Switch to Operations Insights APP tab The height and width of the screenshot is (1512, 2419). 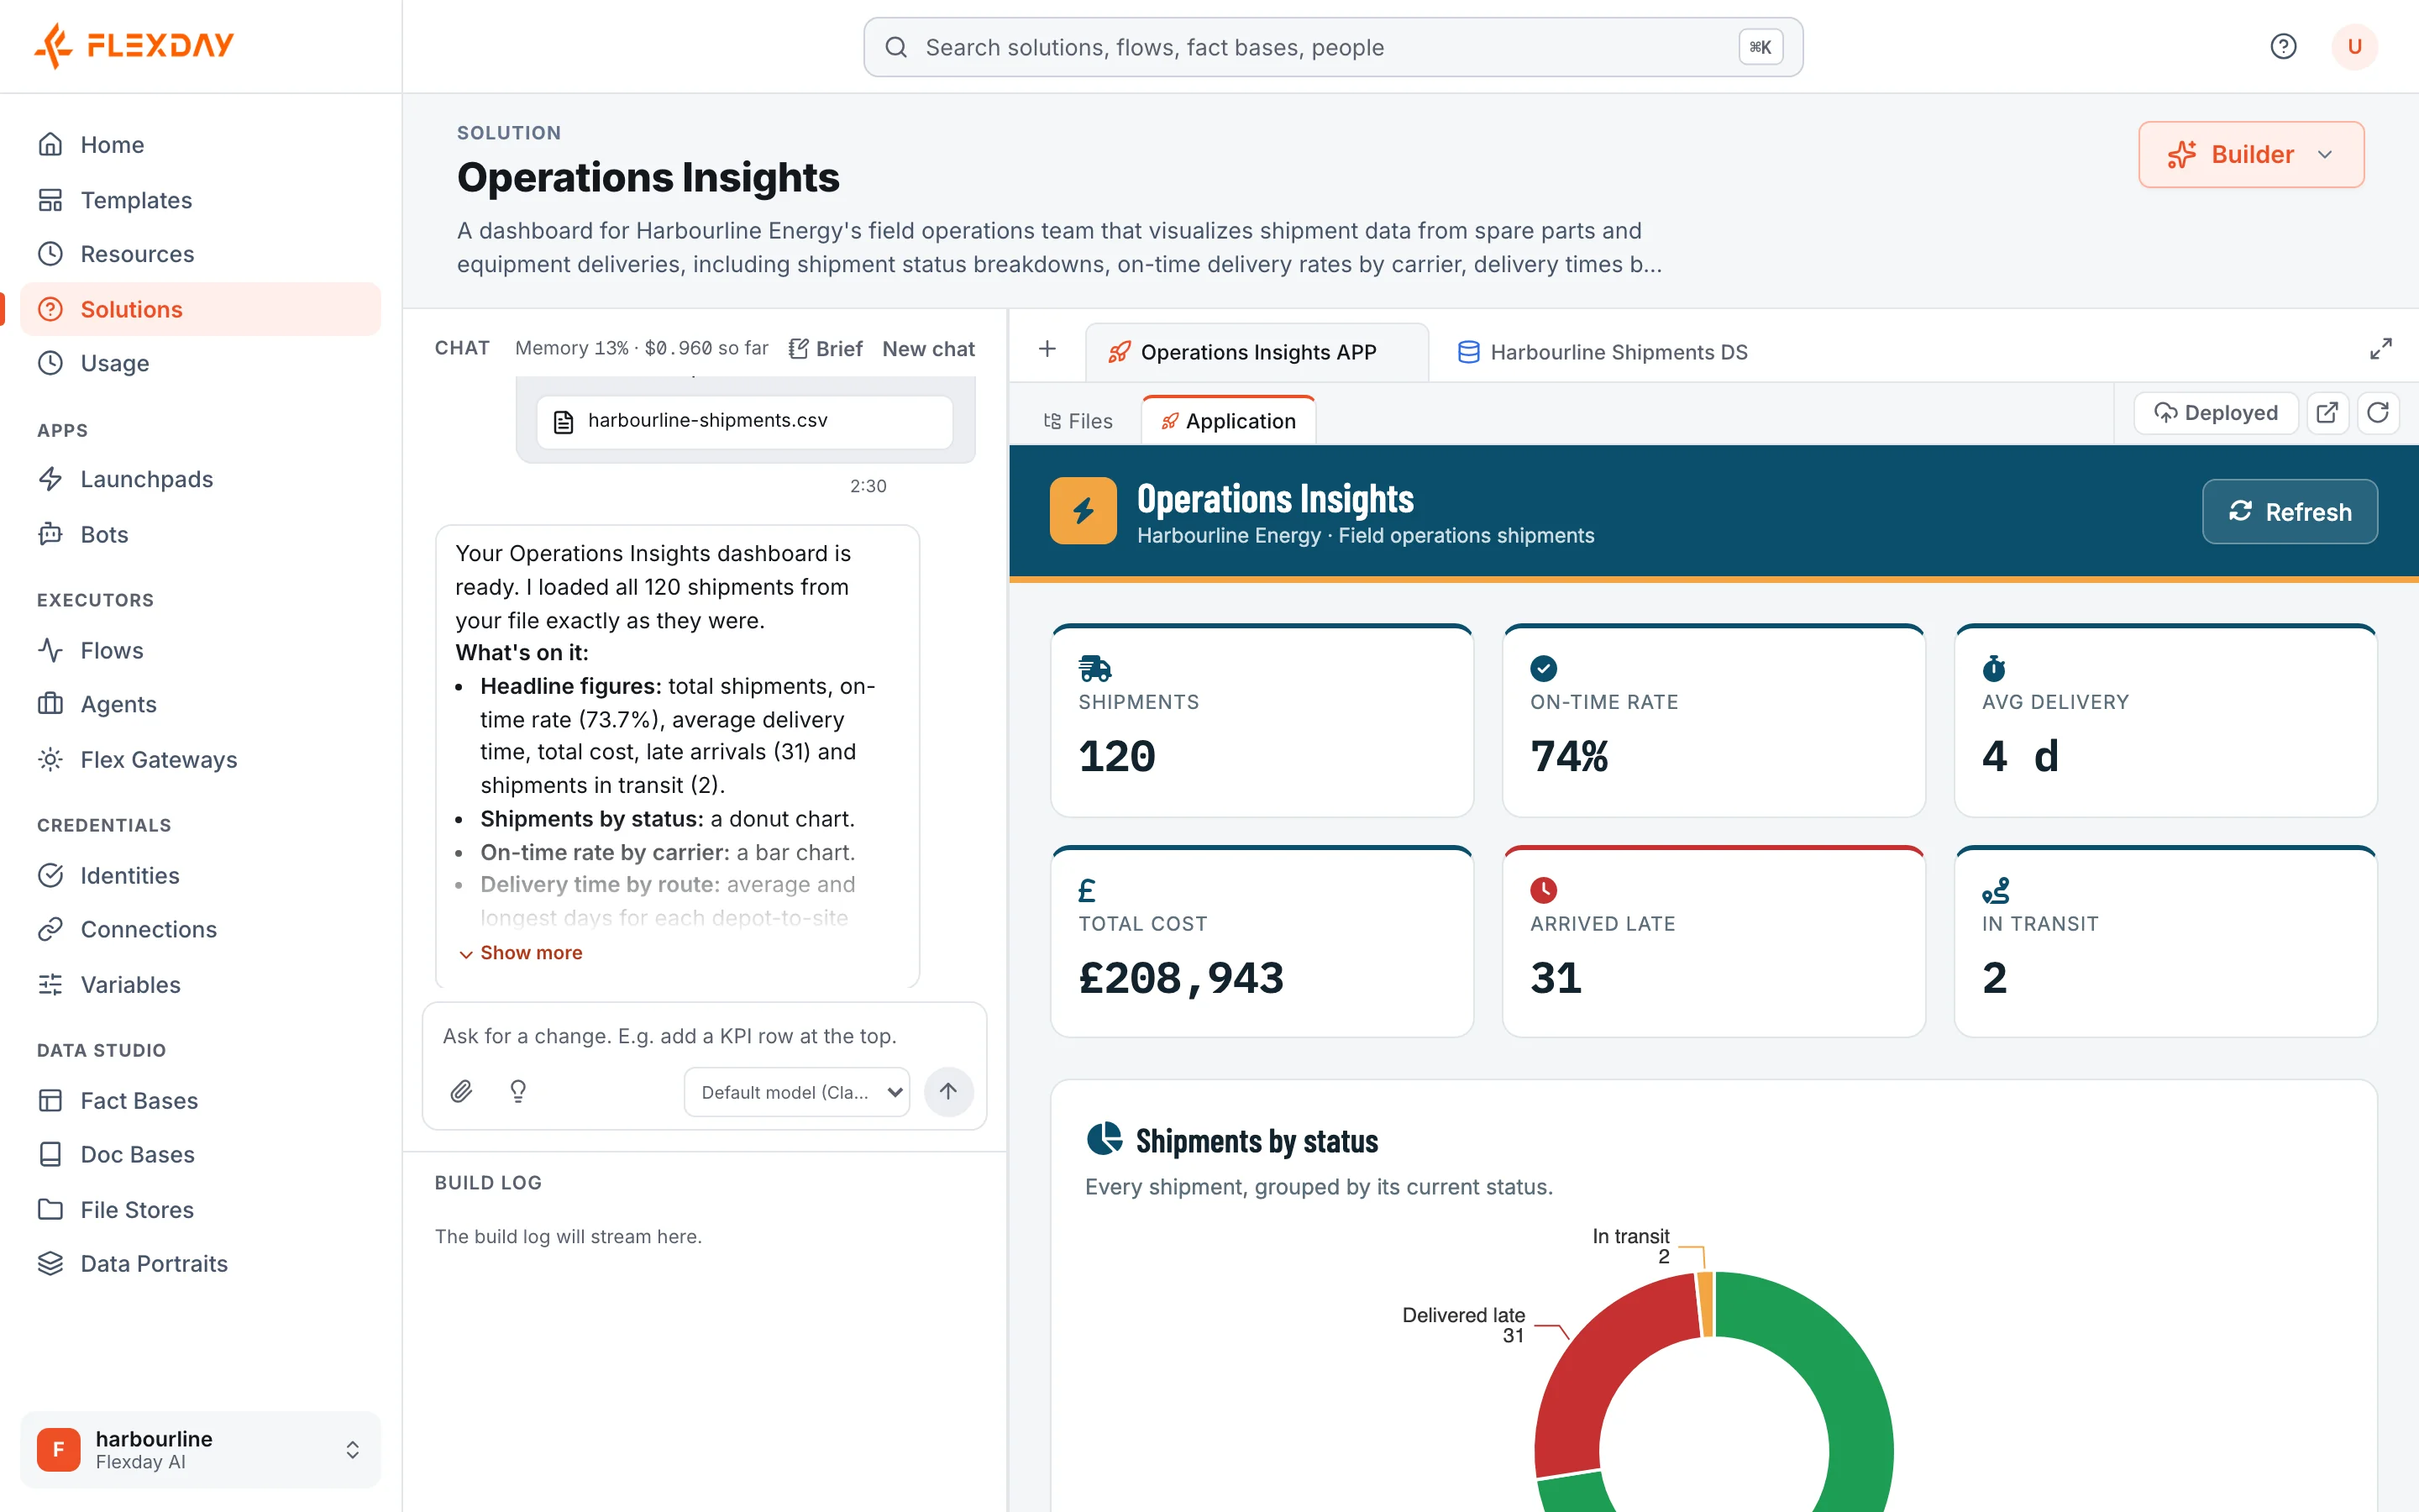pos(1257,352)
